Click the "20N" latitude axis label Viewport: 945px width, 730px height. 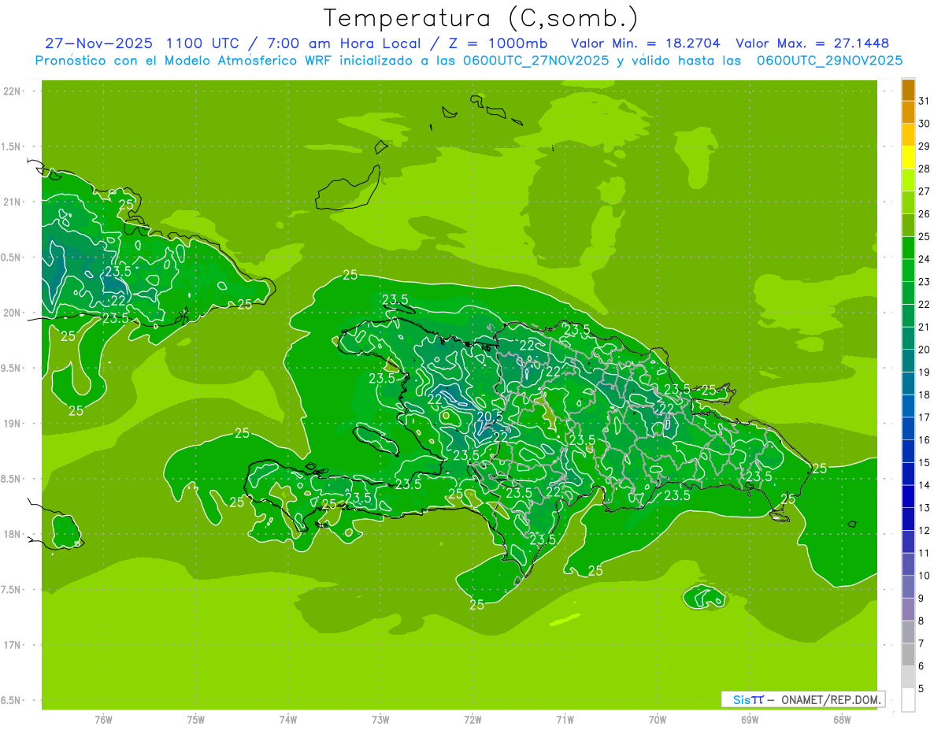coord(13,313)
